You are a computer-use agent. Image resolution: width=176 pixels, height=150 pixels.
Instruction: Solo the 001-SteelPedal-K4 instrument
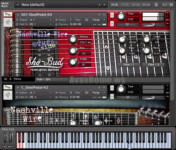[112, 15]
